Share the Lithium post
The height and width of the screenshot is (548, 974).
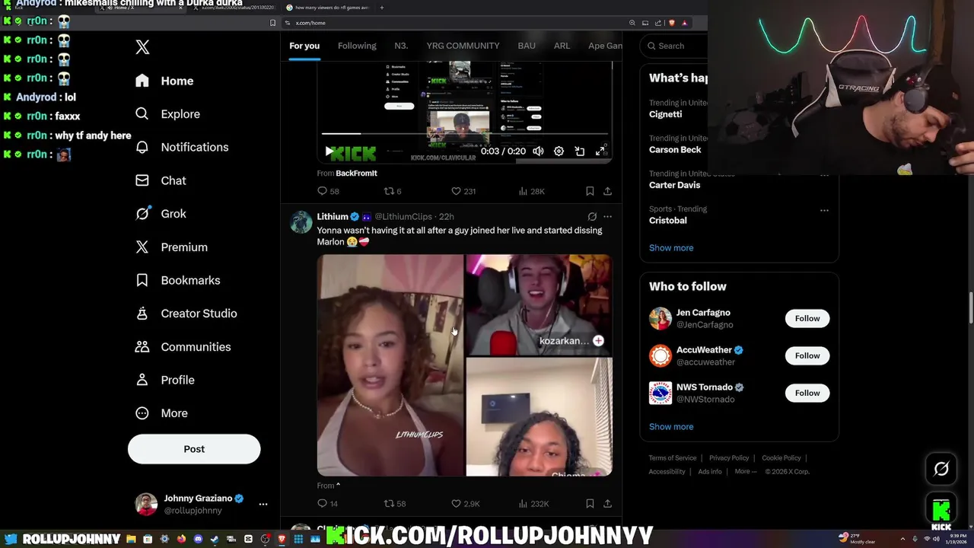coord(607,504)
